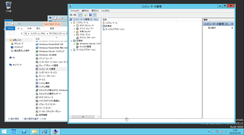Open the 操作(A) menu

click(x=85, y=11)
